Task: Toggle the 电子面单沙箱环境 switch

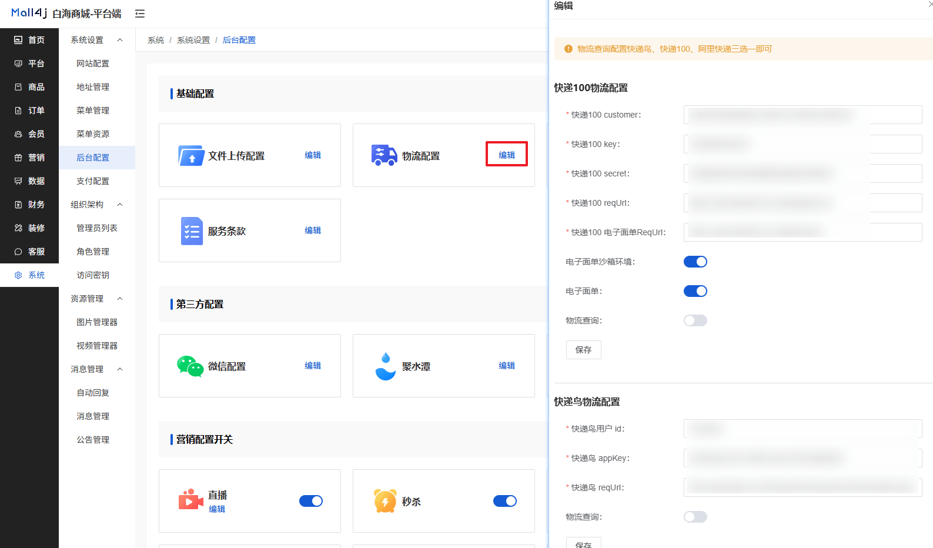Action: click(695, 262)
